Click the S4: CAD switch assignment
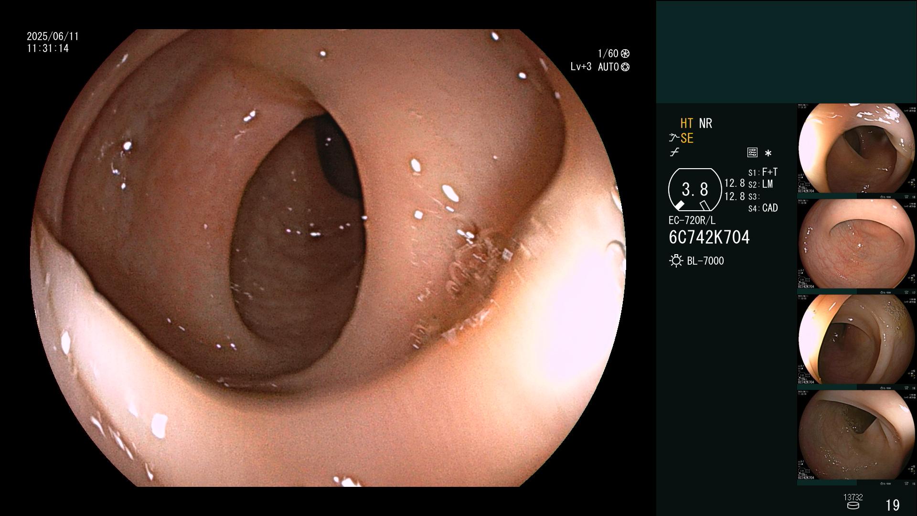Viewport: 917px width, 516px height. (x=763, y=208)
